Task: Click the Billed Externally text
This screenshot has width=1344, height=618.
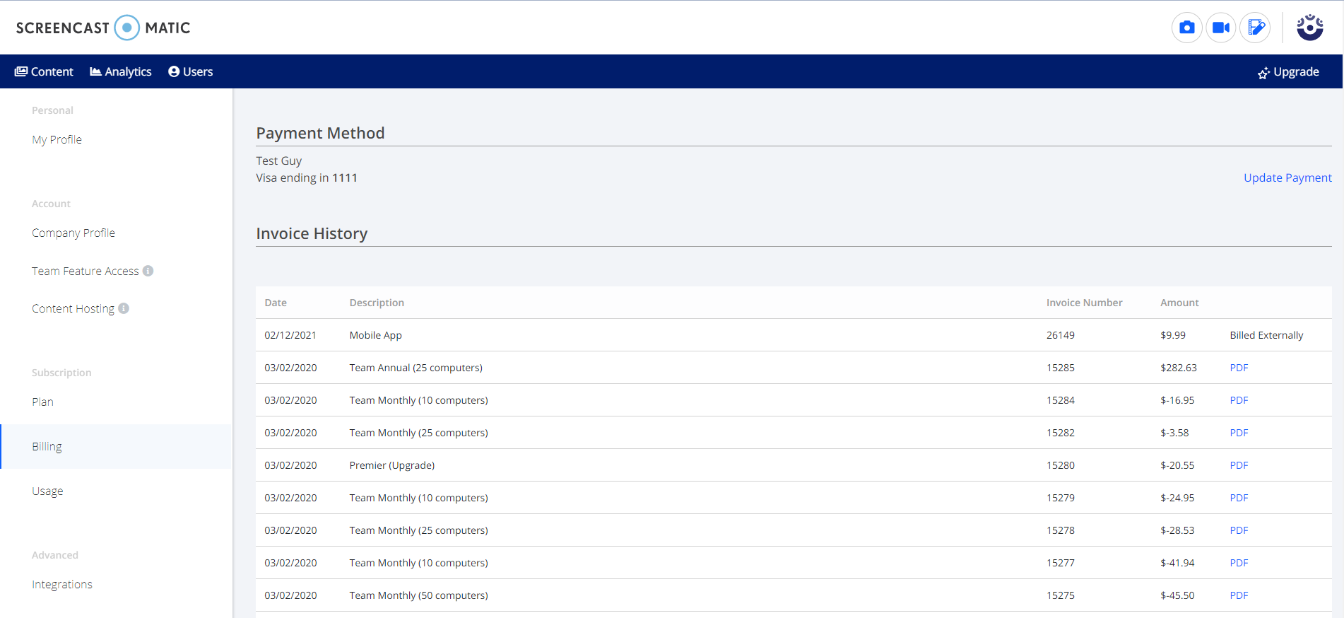Action: [x=1266, y=335]
